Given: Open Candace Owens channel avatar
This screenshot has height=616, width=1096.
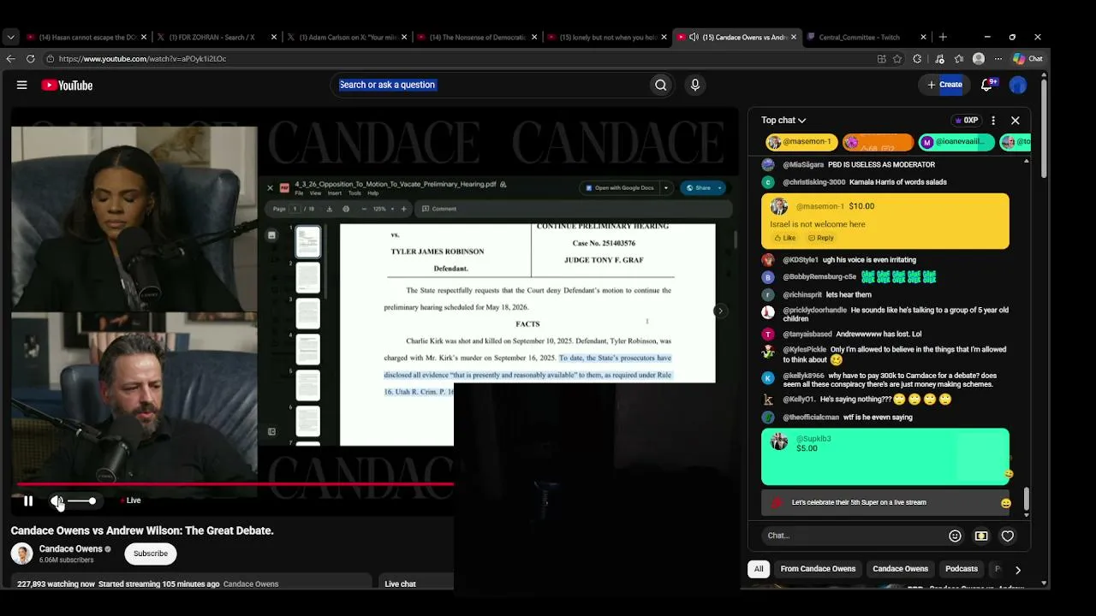Looking at the screenshot, I should (x=22, y=554).
